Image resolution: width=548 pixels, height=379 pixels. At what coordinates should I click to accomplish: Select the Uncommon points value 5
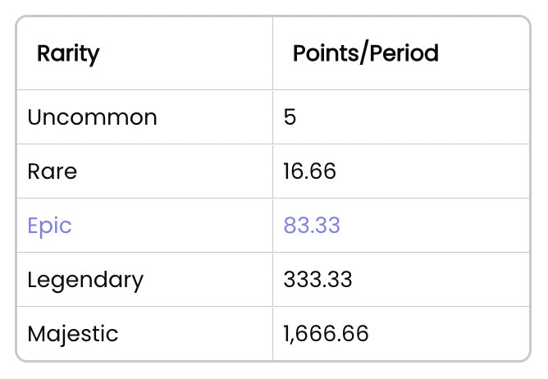click(x=290, y=117)
